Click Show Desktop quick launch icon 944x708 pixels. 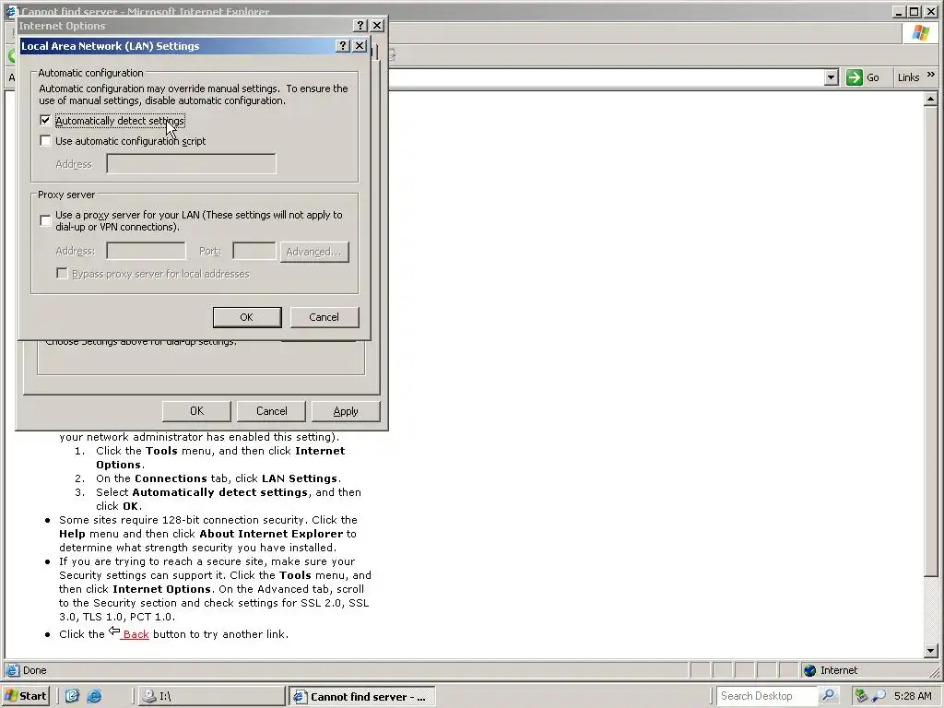(x=72, y=696)
